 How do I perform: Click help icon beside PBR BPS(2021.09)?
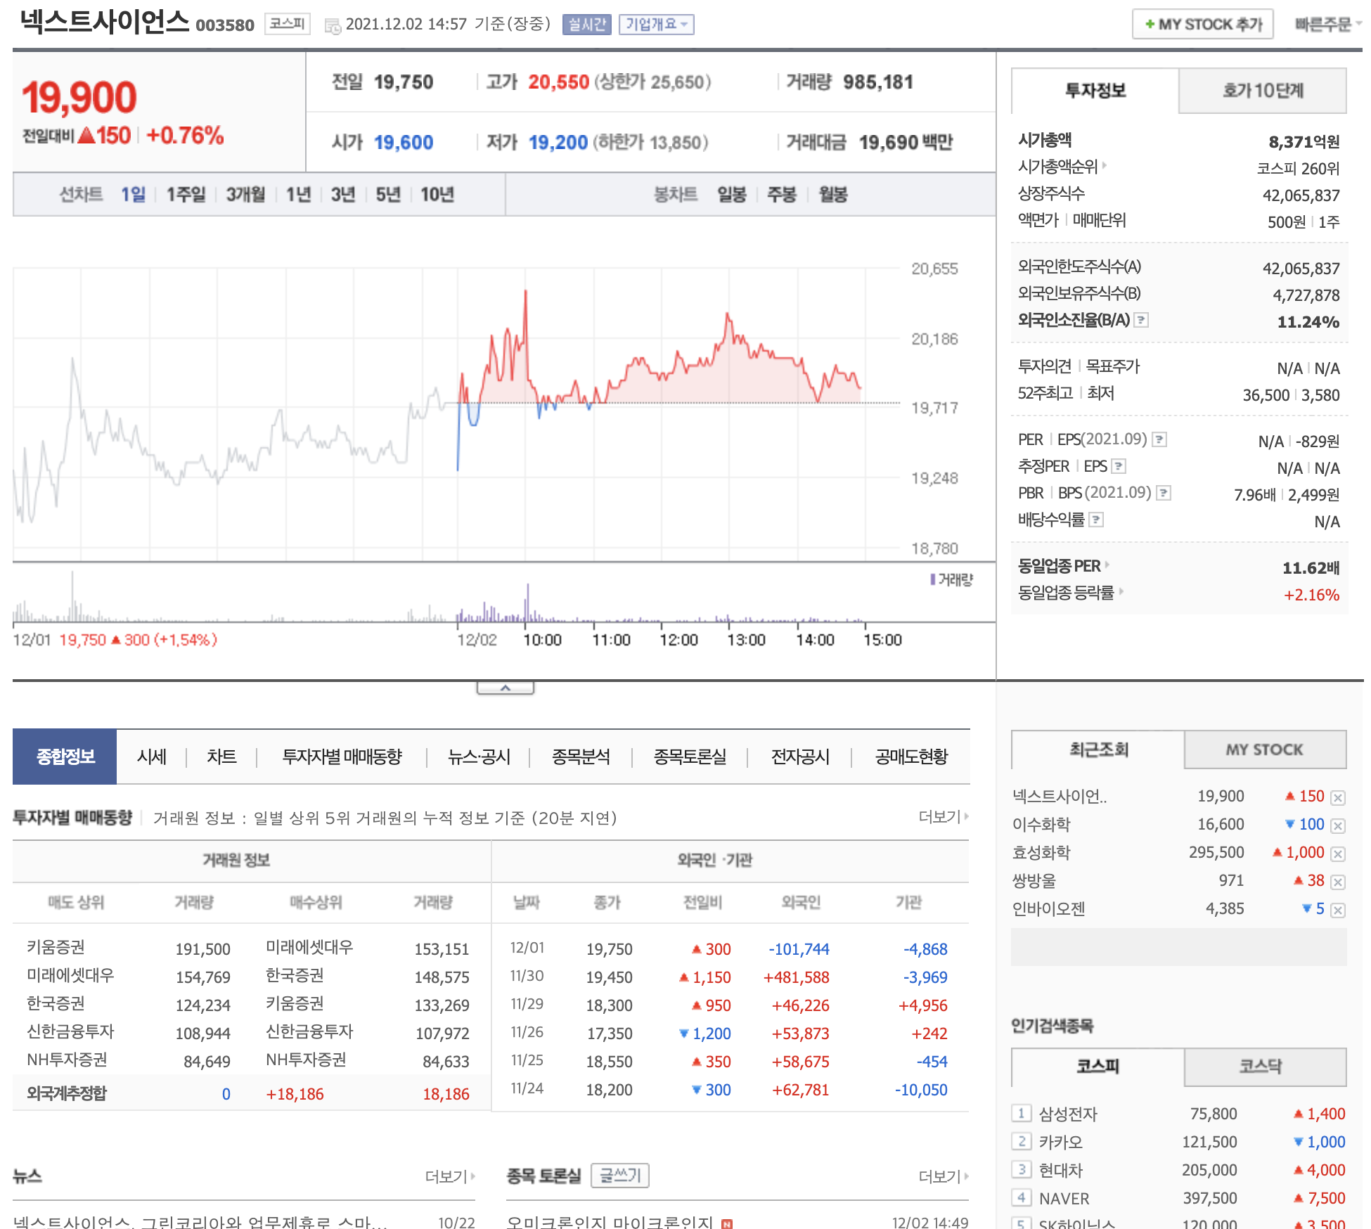click(x=1164, y=493)
